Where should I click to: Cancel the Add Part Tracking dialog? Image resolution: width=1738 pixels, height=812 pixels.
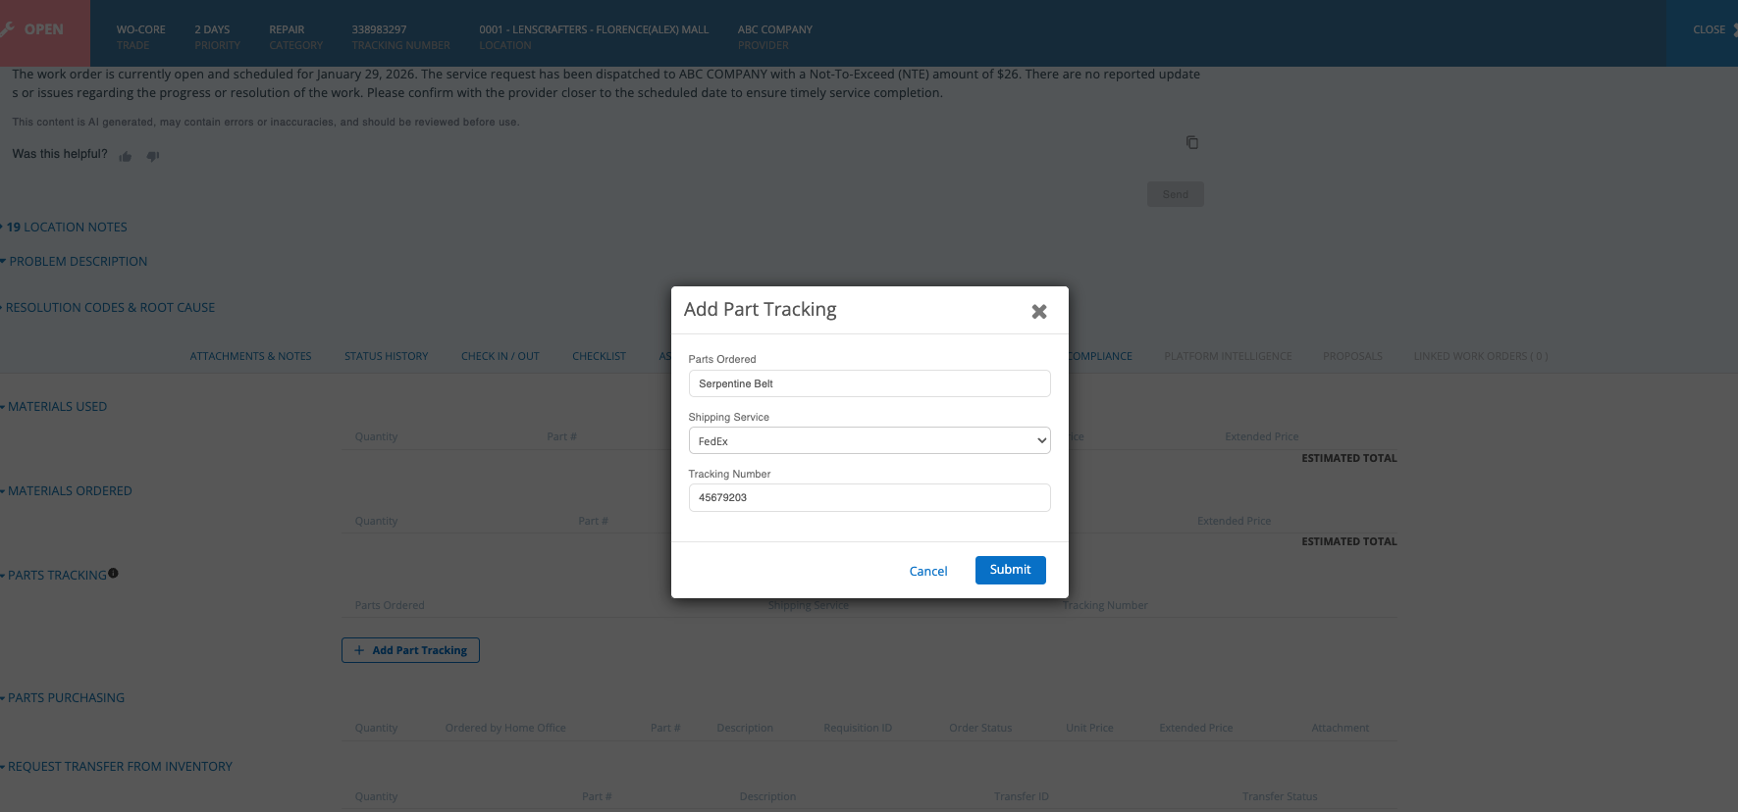point(927,571)
